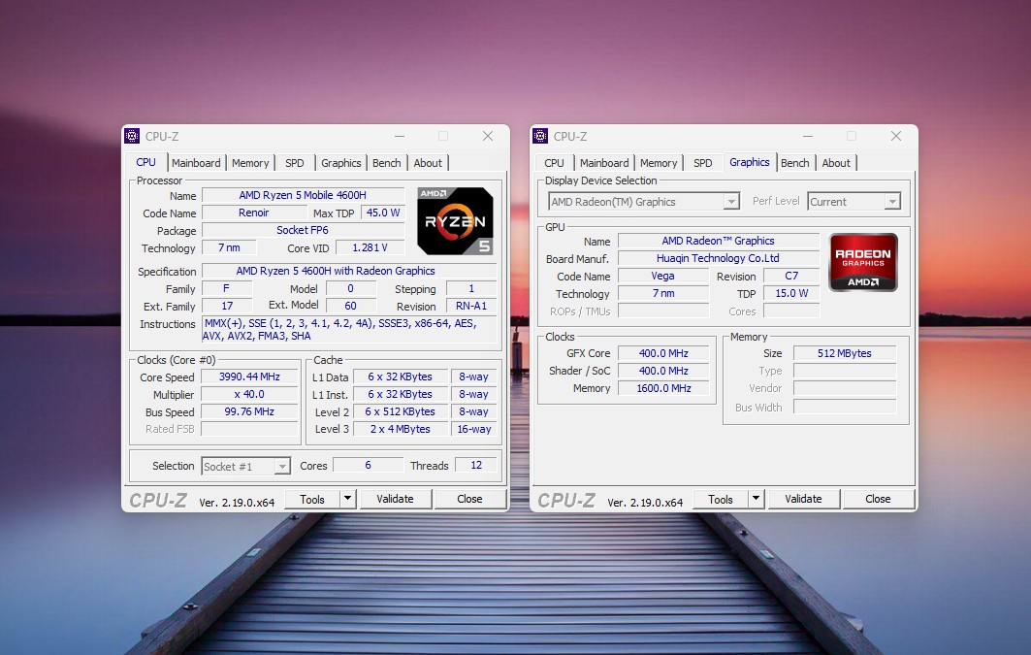Select CPU tab in left CPU-Z window
This screenshot has height=655, width=1031.
click(x=146, y=162)
